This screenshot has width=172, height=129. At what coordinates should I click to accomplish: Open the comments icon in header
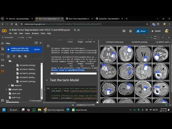tap(124, 31)
